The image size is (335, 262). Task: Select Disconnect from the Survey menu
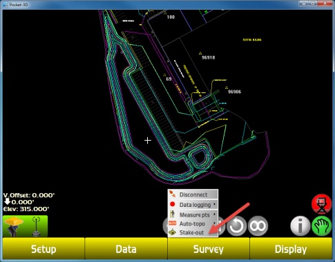(193, 194)
